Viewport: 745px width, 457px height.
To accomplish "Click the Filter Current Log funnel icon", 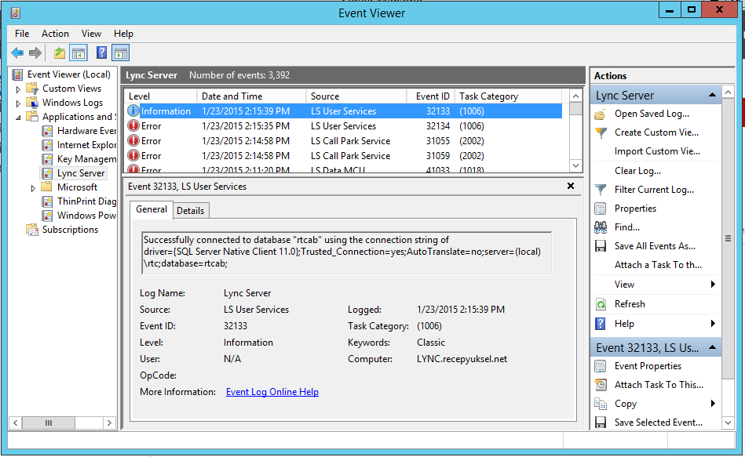I will (601, 190).
